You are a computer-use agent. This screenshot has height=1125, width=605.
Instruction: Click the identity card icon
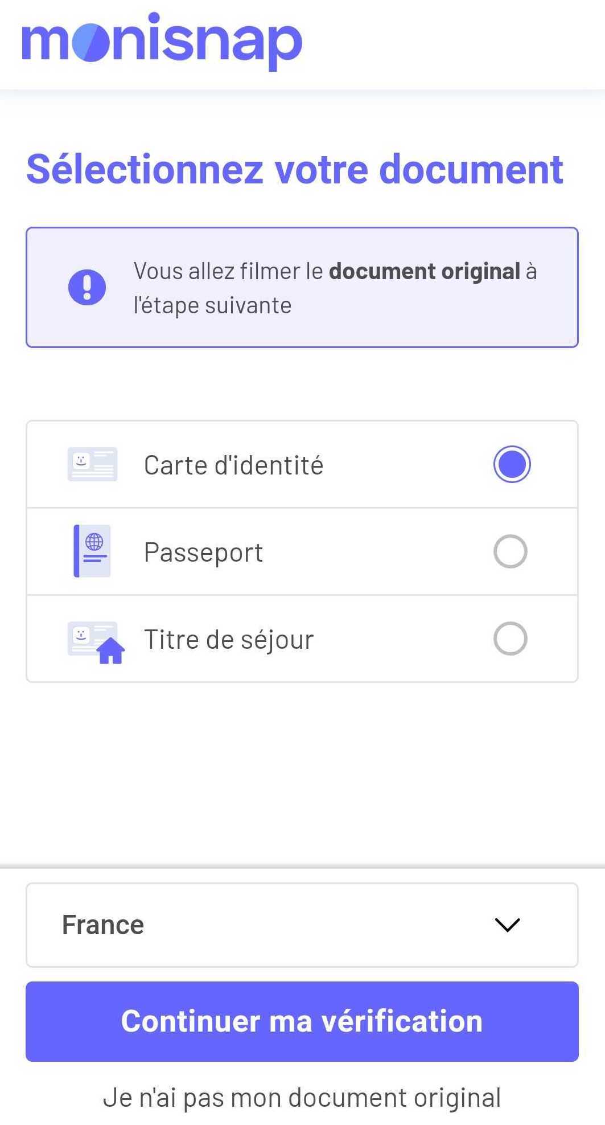pos(92,464)
